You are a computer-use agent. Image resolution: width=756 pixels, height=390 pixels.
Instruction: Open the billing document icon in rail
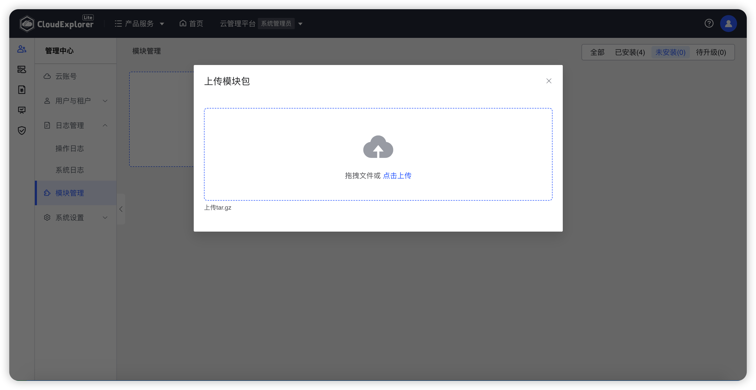point(22,90)
